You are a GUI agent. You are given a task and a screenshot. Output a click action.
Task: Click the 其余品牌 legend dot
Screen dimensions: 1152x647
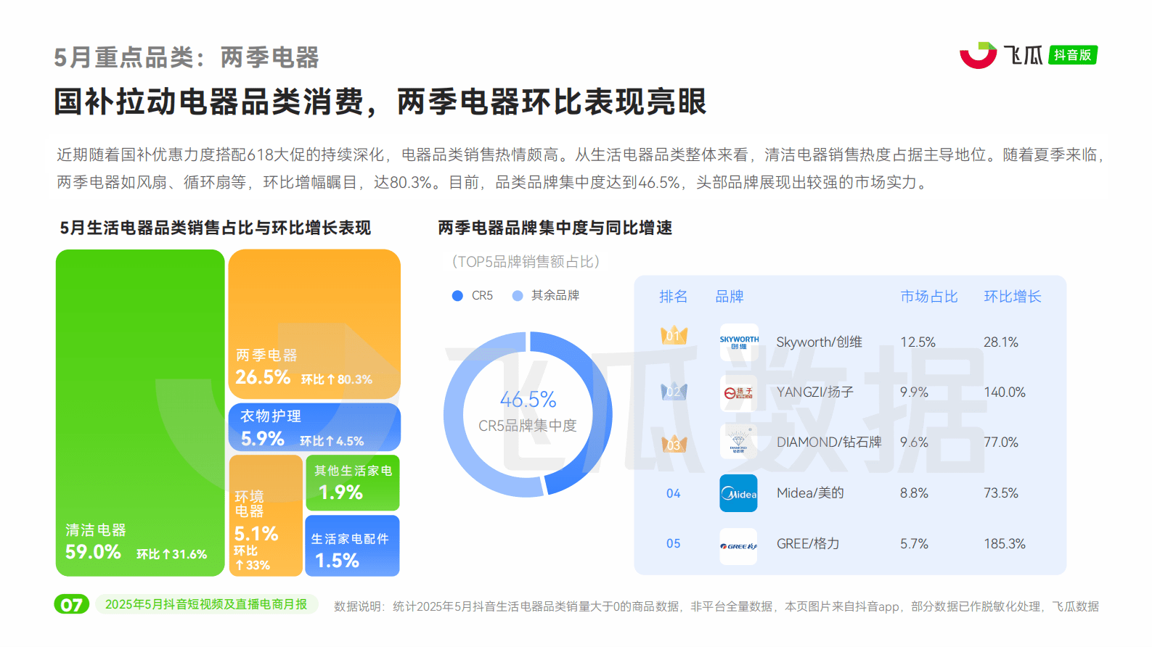(518, 296)
